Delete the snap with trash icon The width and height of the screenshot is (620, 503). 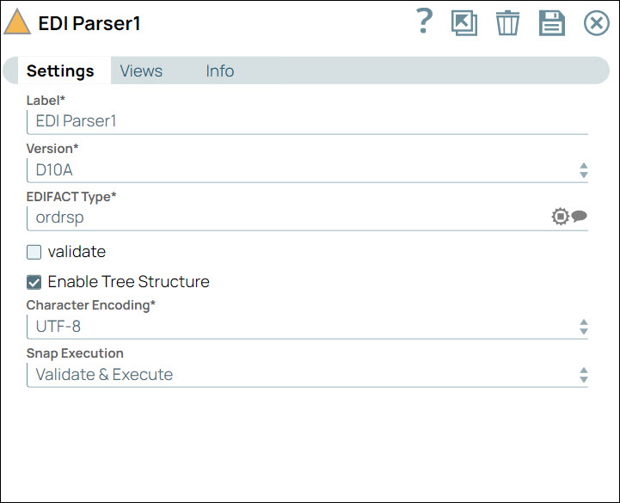coord(508,23)
